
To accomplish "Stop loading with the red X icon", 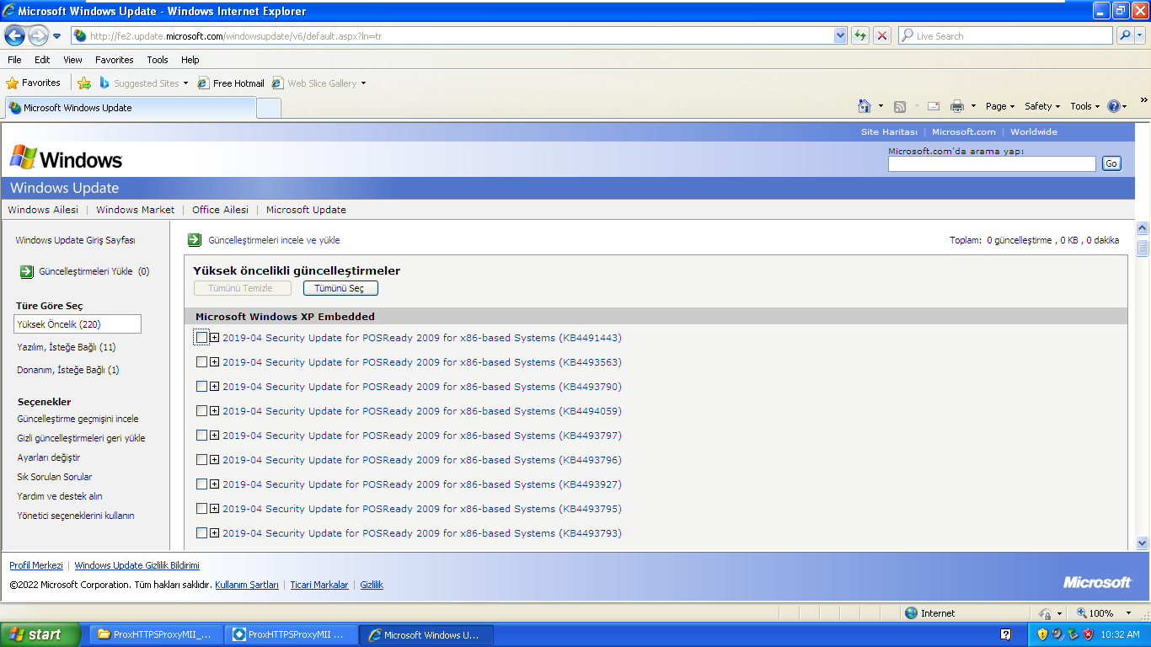I will [x=882, y=35].
